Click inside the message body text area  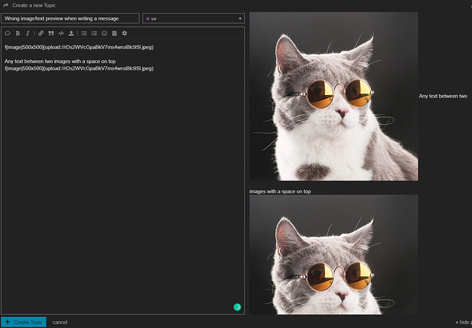point(123,176)
